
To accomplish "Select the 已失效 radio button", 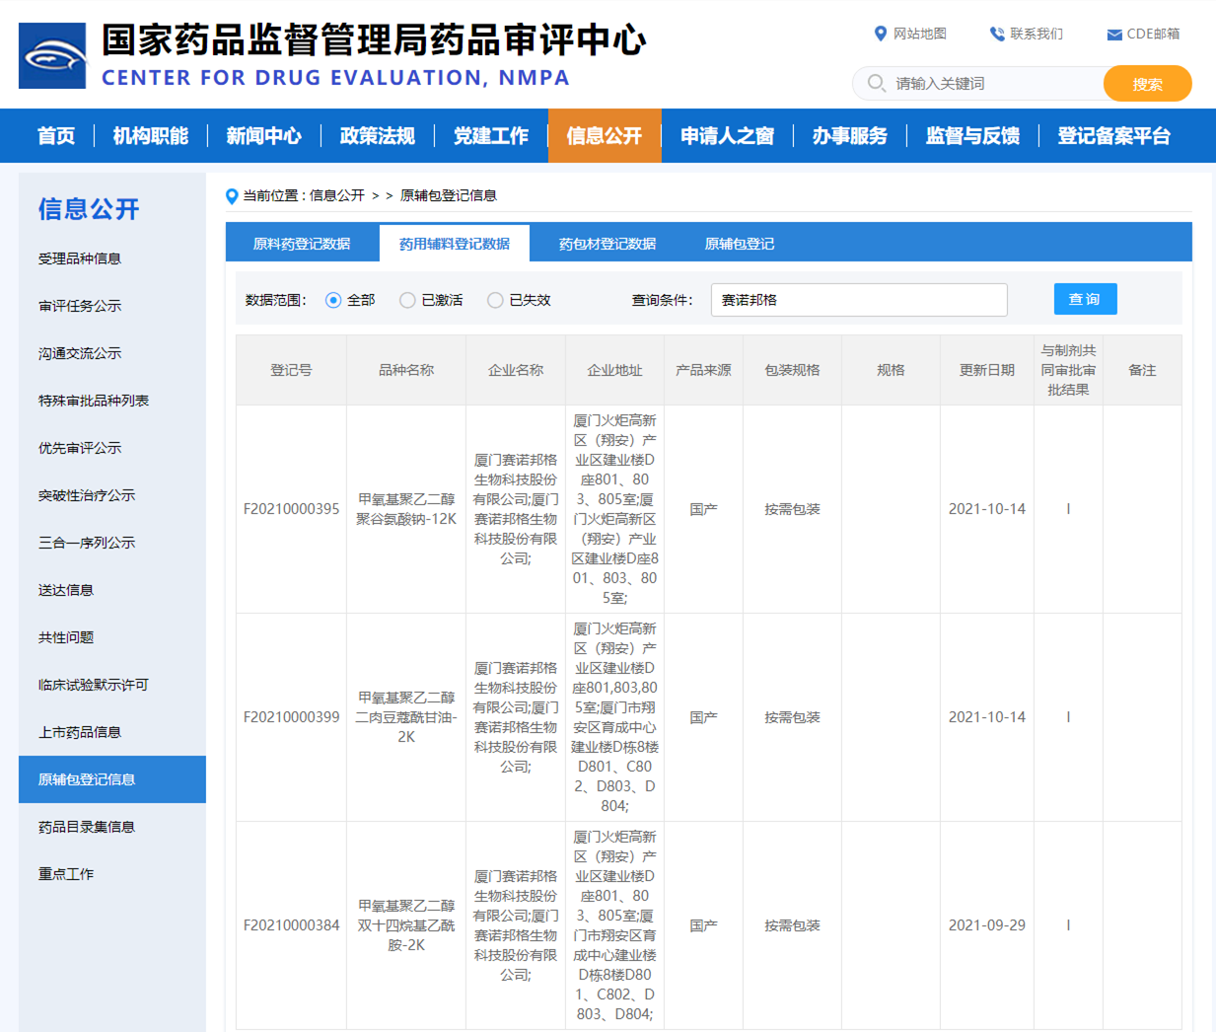I will [x=495, y=299].
